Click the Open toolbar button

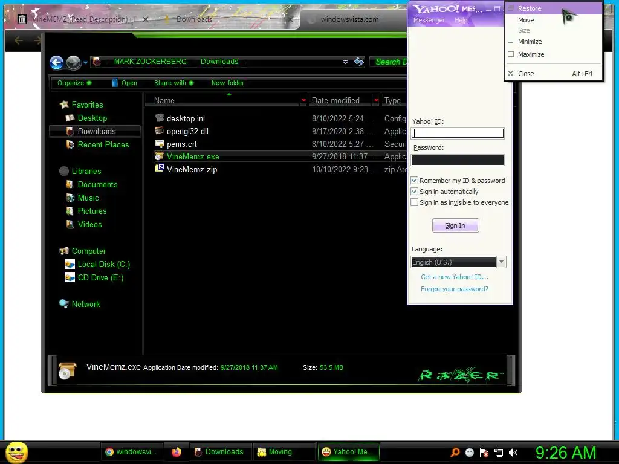(125, 83)
